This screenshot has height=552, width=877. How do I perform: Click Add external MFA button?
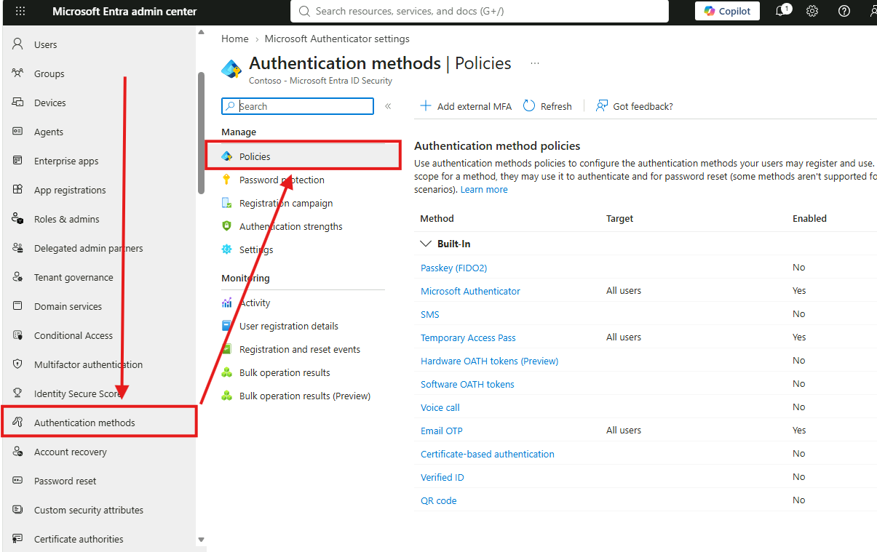point(466,106)
